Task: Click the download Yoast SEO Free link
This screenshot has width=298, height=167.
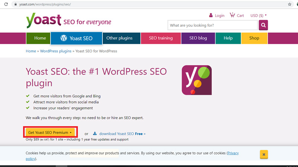Action: point(122,134)
